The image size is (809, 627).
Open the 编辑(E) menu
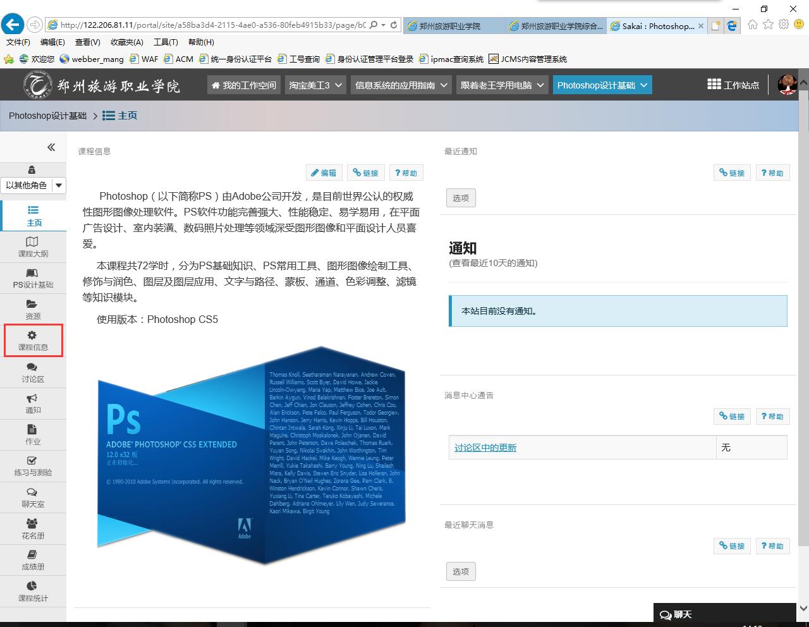pos(52,42)
